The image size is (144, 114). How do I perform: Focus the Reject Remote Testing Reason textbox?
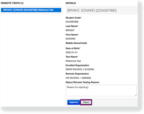101,90
